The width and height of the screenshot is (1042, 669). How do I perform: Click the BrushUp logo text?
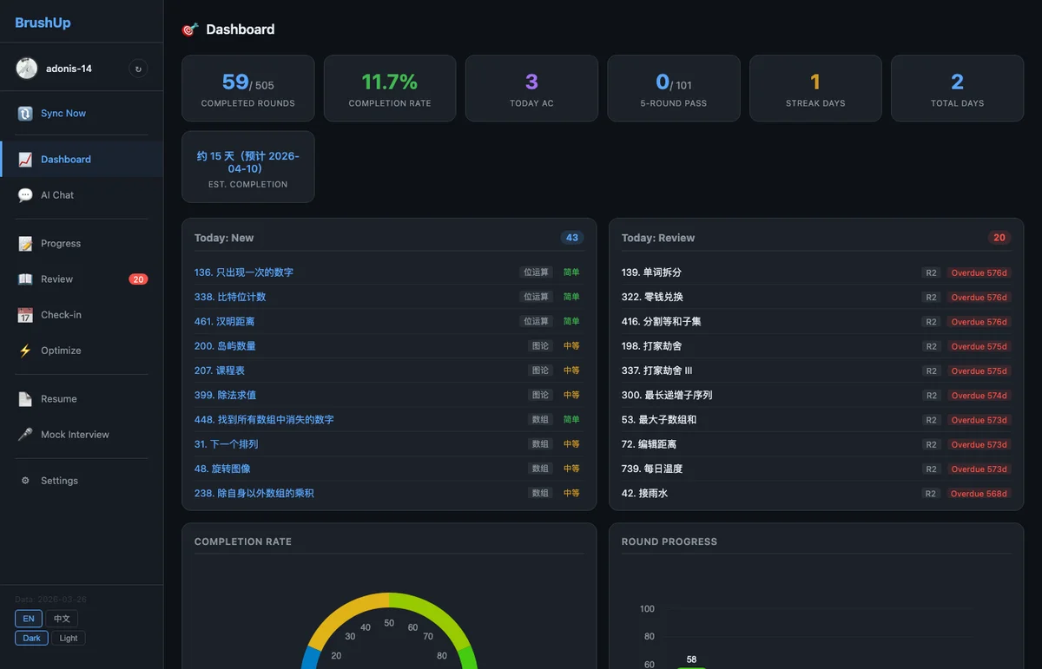[43, 23]
